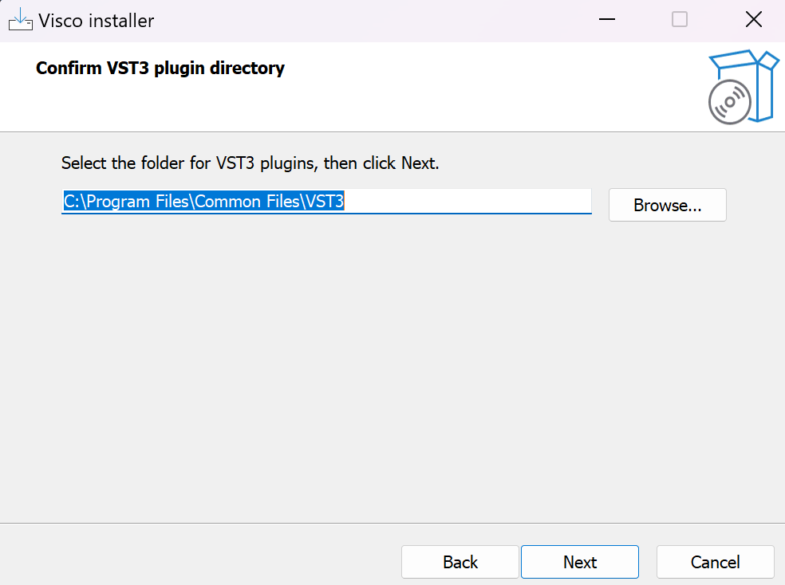Click the "Select the folder for VST3 plugins" instruction
Viewport: 785px width, 585px height.
coord(250,163)
